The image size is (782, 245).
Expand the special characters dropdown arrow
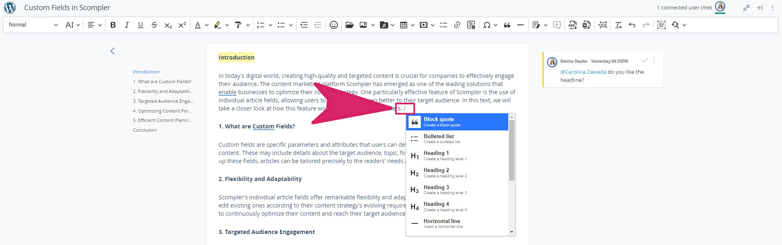click(496, 25)
